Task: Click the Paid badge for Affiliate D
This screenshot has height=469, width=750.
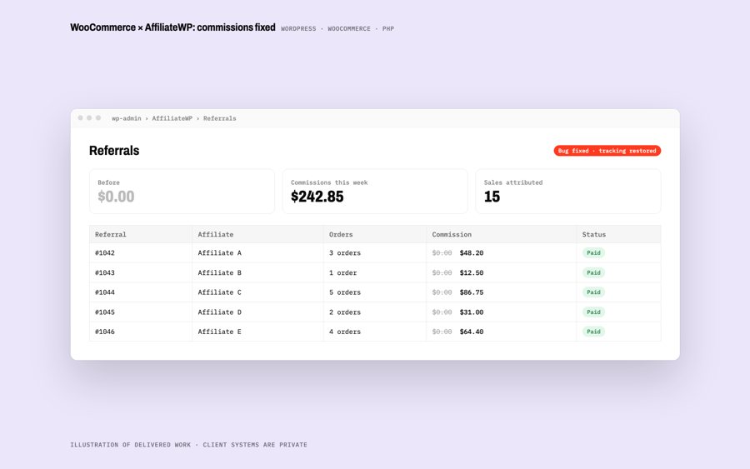Action: pos(593,312)
